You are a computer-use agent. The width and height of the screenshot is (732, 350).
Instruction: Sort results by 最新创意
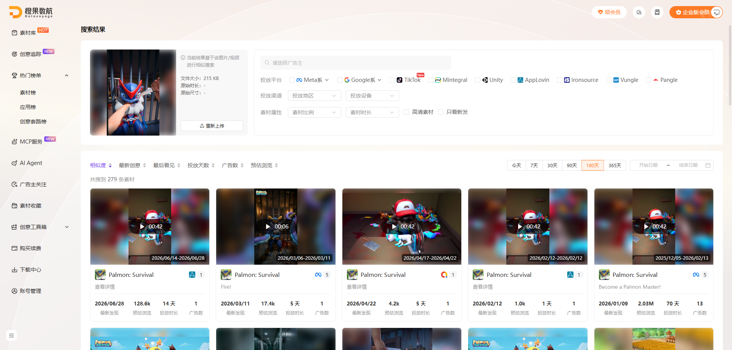133,165
